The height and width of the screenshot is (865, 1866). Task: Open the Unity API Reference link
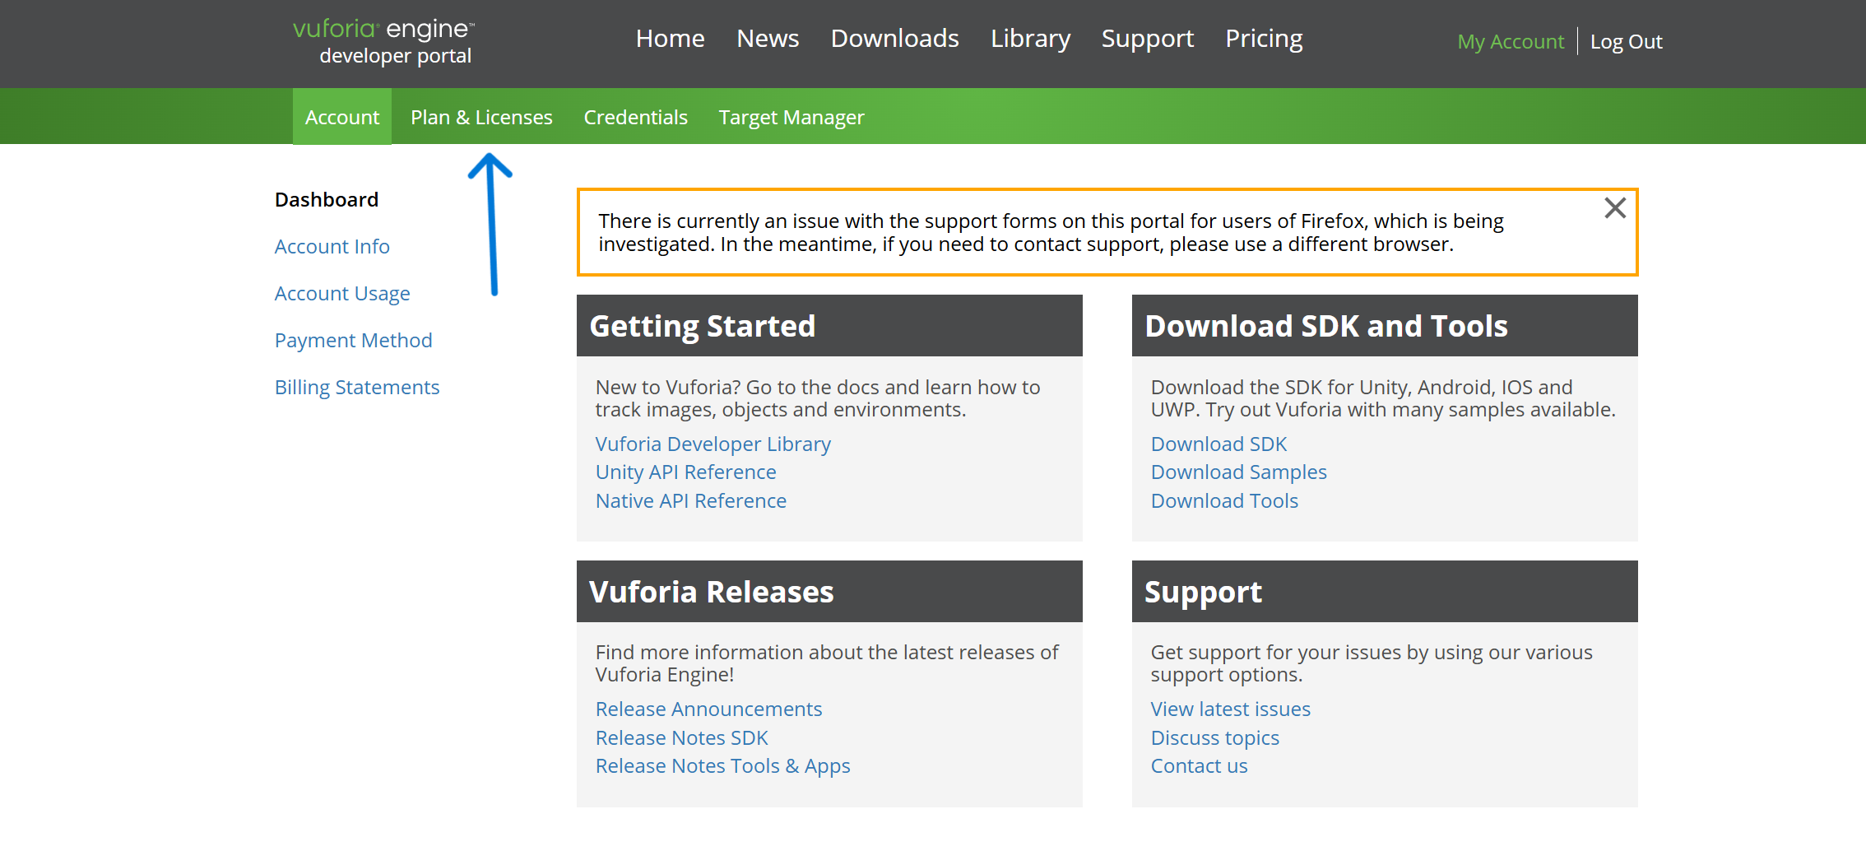pyautogui.click(x=686, y=472)
